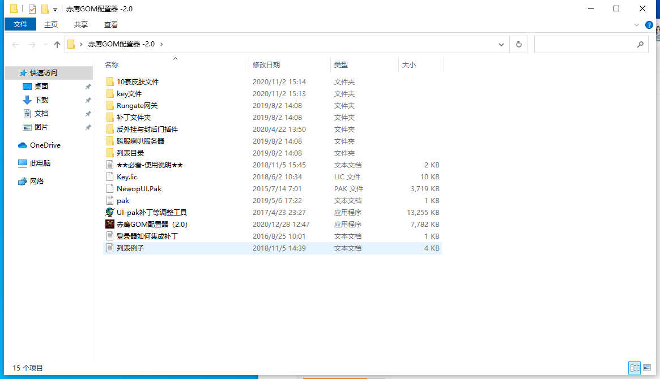660x379 pixels.
Task: Click the Key.lic file icon
Action: (110, 176)
